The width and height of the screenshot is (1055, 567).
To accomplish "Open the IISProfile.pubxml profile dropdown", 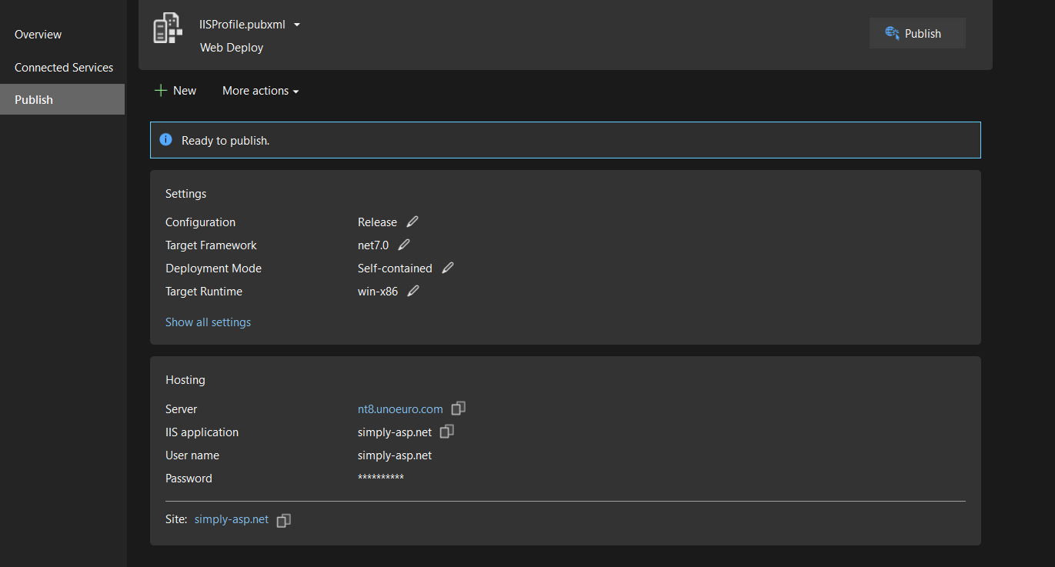I will click(297, 25).
